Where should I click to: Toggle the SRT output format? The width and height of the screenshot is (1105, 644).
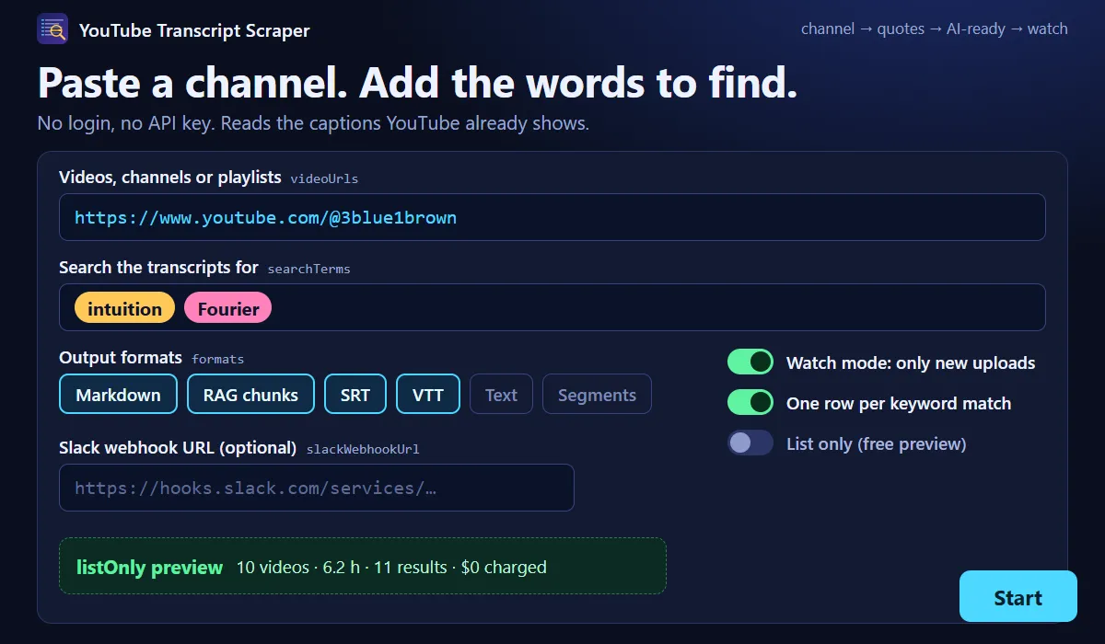[355, 395]
